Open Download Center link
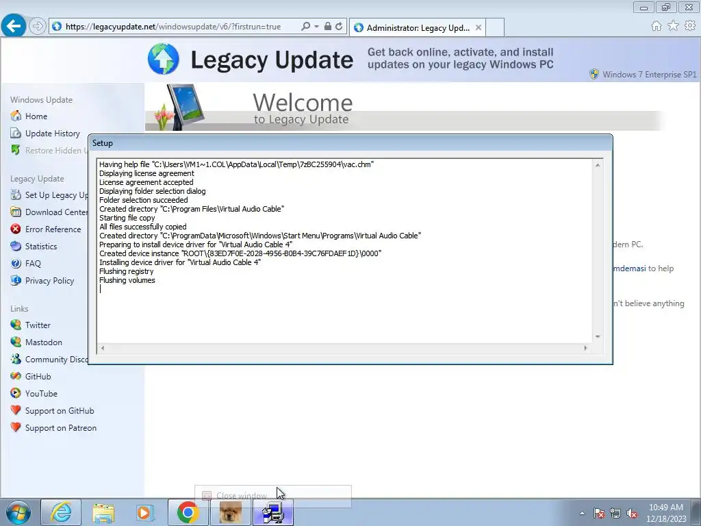The width and height of the screenshot is (701, 526). tap(56, 212)
